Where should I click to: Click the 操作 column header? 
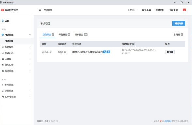point(167,44)
